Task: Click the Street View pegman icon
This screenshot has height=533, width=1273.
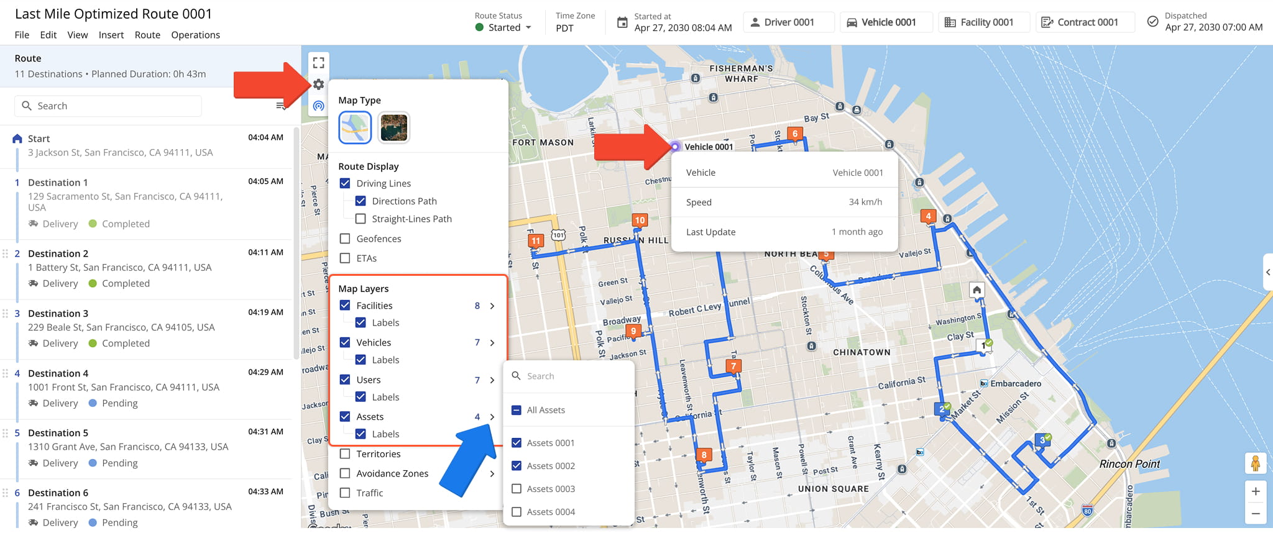Action: point(1256,463)
